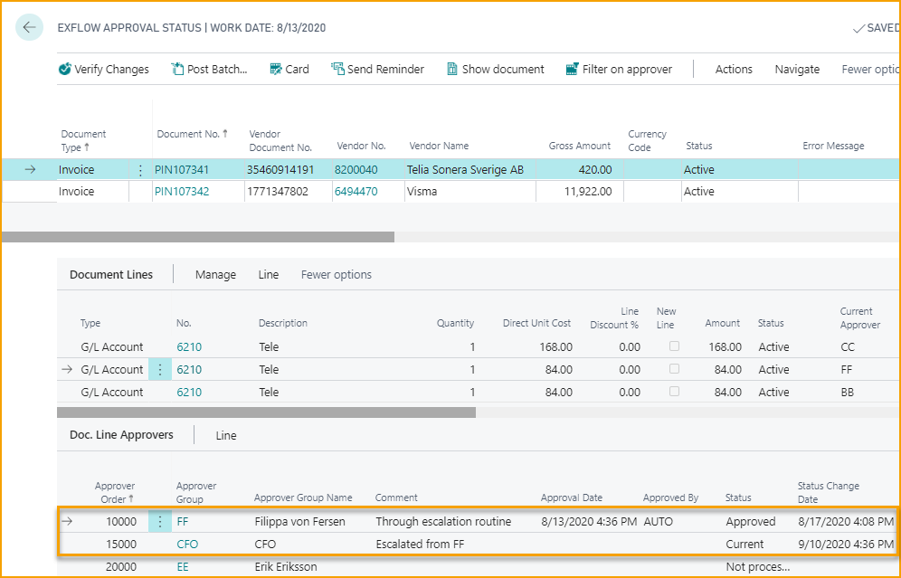Image resolution: width=901 pixels, height=578 pixels.
Task: Open document link PIN107342
Action: (x=182, y=192)
